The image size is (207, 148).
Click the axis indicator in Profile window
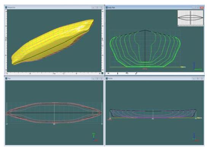point(195,137)
